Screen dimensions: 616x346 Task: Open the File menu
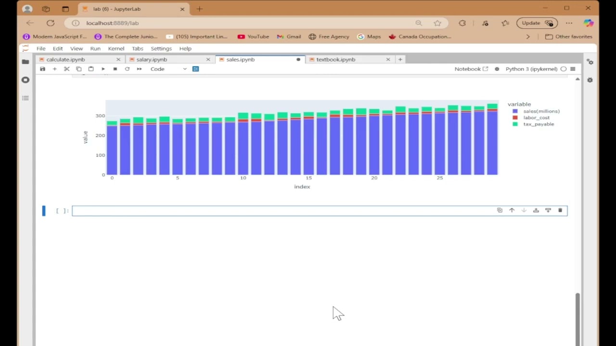(41, 49)
